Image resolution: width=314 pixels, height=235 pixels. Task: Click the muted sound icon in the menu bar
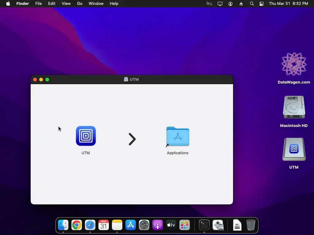(209, 4)
